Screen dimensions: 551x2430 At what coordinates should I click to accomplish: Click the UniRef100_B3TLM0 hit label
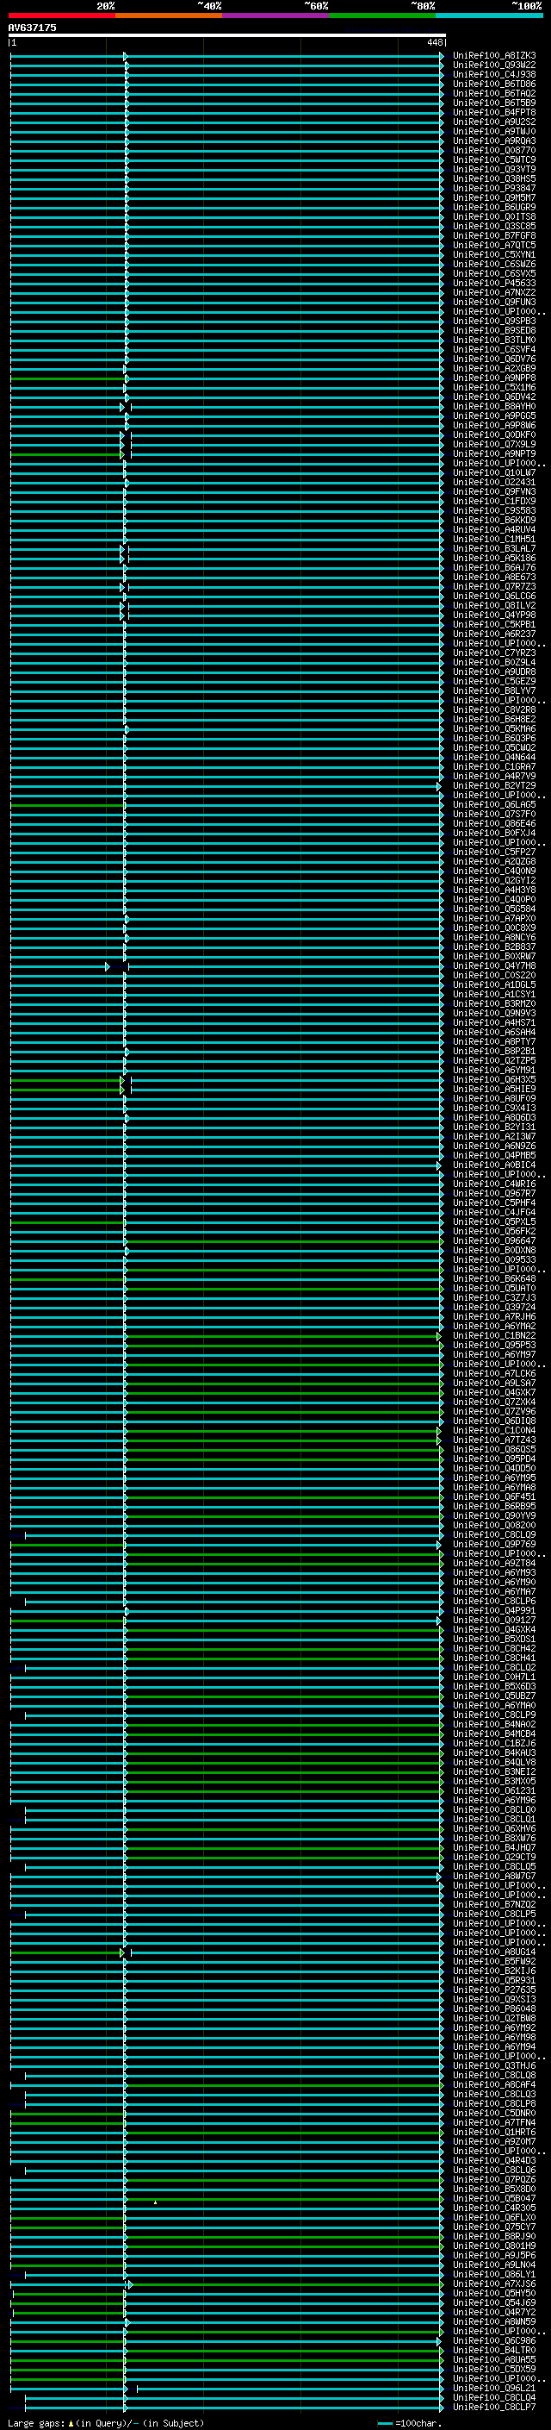click(x=494, y=340)
